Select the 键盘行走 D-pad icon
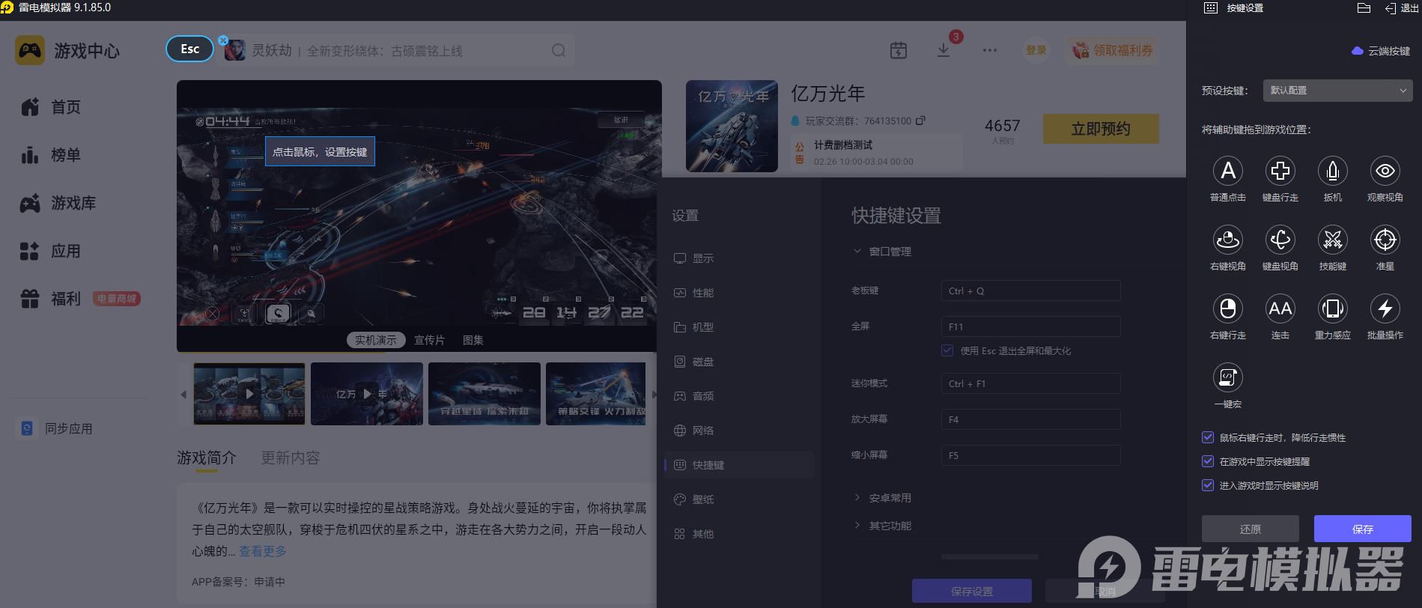1422x608 pixels. point(1280,171)
